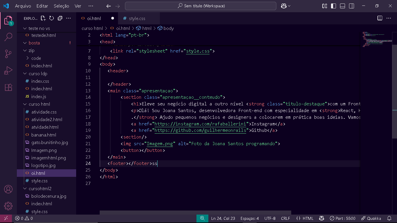The width and height of the screenshot is (397, 223).
Task: Click the CRLF end-of-line selector
Action: pyautogui.click(x=285, y=218)
